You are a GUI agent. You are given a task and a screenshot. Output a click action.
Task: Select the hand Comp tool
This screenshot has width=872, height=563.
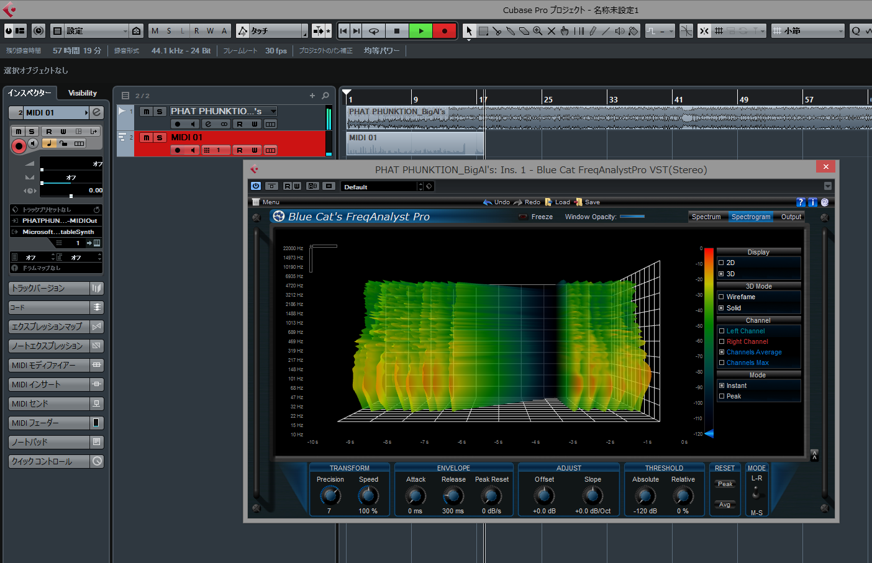coord(565,30)
